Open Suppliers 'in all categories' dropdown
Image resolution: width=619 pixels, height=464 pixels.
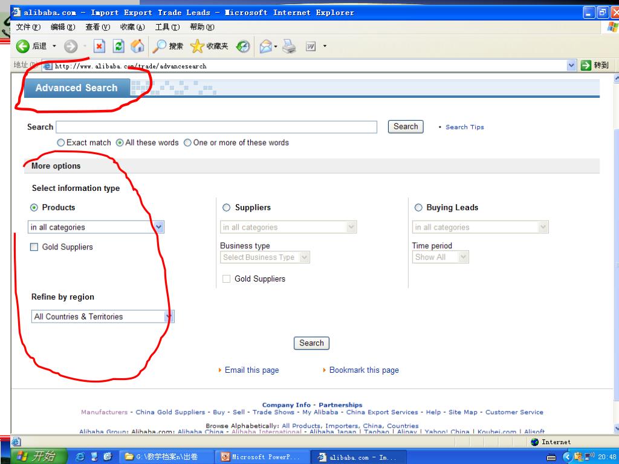pyautogui.click(x=288, y=227)
